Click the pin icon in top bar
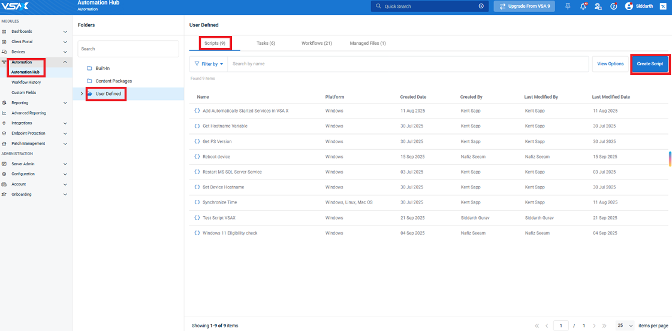 (568, 6)
